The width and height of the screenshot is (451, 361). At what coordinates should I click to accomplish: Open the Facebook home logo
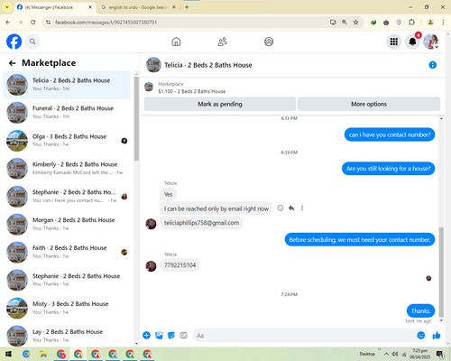pos(14,42)
